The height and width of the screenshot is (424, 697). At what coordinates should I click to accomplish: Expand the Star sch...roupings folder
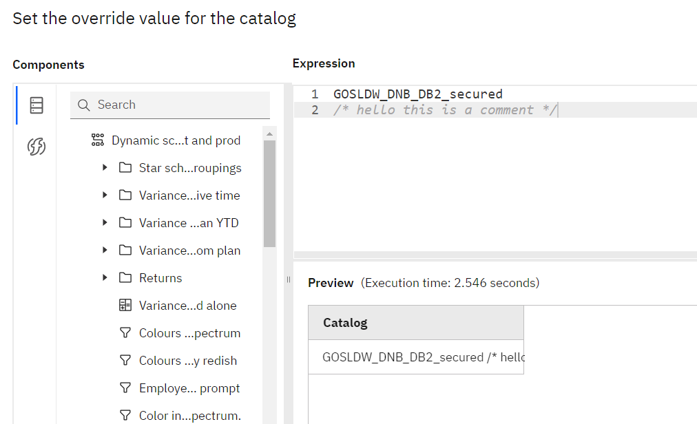click(x=105, y=167)
